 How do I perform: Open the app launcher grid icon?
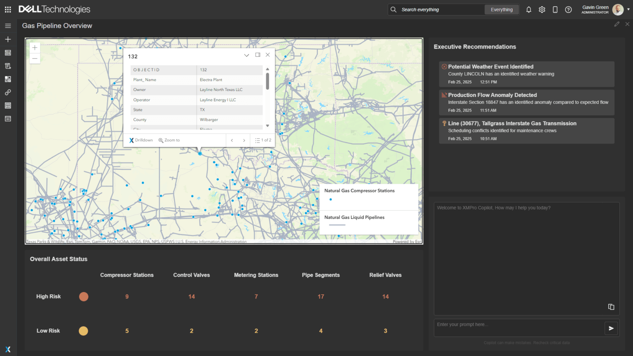(8, 9)
